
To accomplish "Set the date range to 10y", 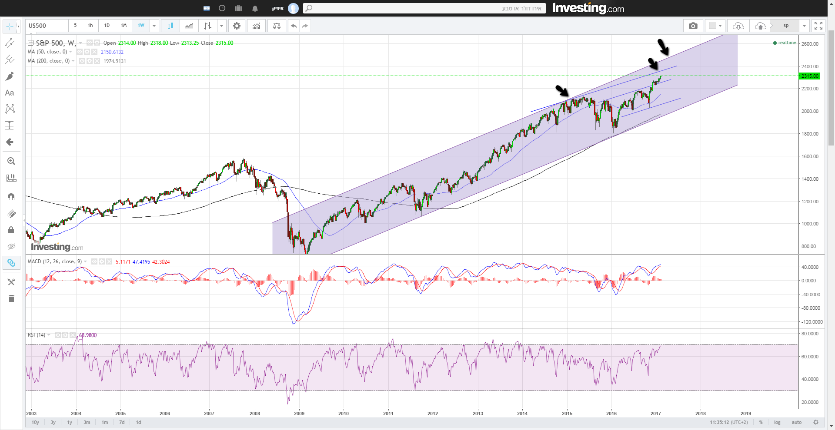I will click(35, 422).
